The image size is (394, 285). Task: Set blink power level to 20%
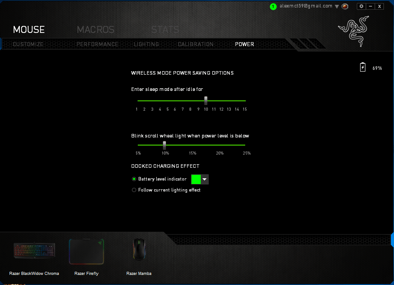220,153
